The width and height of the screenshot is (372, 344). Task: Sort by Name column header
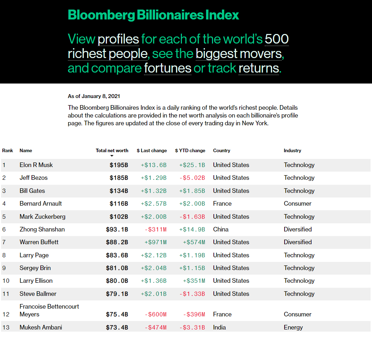(x=26, y=151)
